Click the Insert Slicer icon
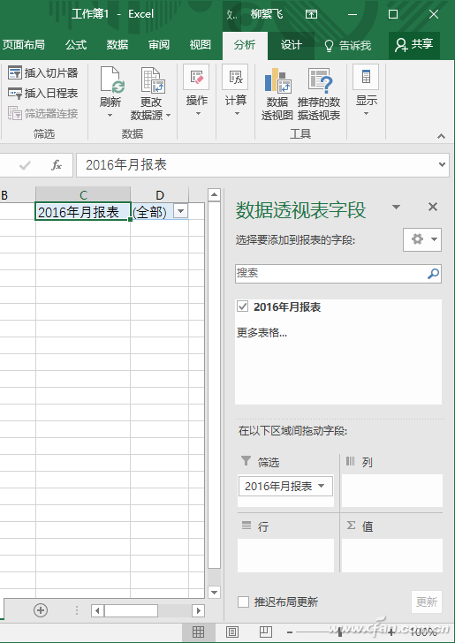Screen dimensions: 455x643 point(15,73)
